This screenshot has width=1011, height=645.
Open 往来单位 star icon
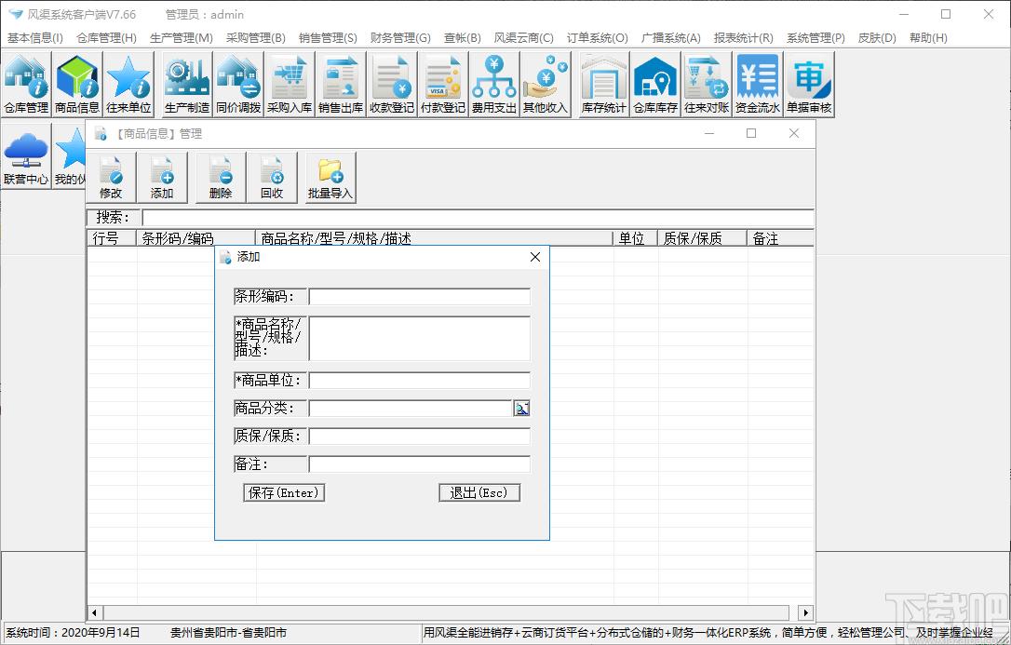click(x=128, y=85)
